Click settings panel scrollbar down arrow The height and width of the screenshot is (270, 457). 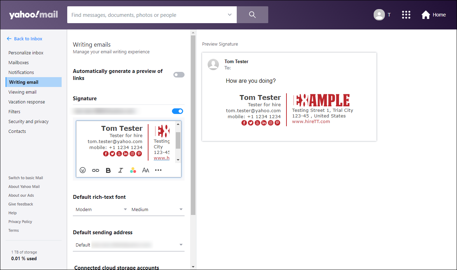pos(193,266)
